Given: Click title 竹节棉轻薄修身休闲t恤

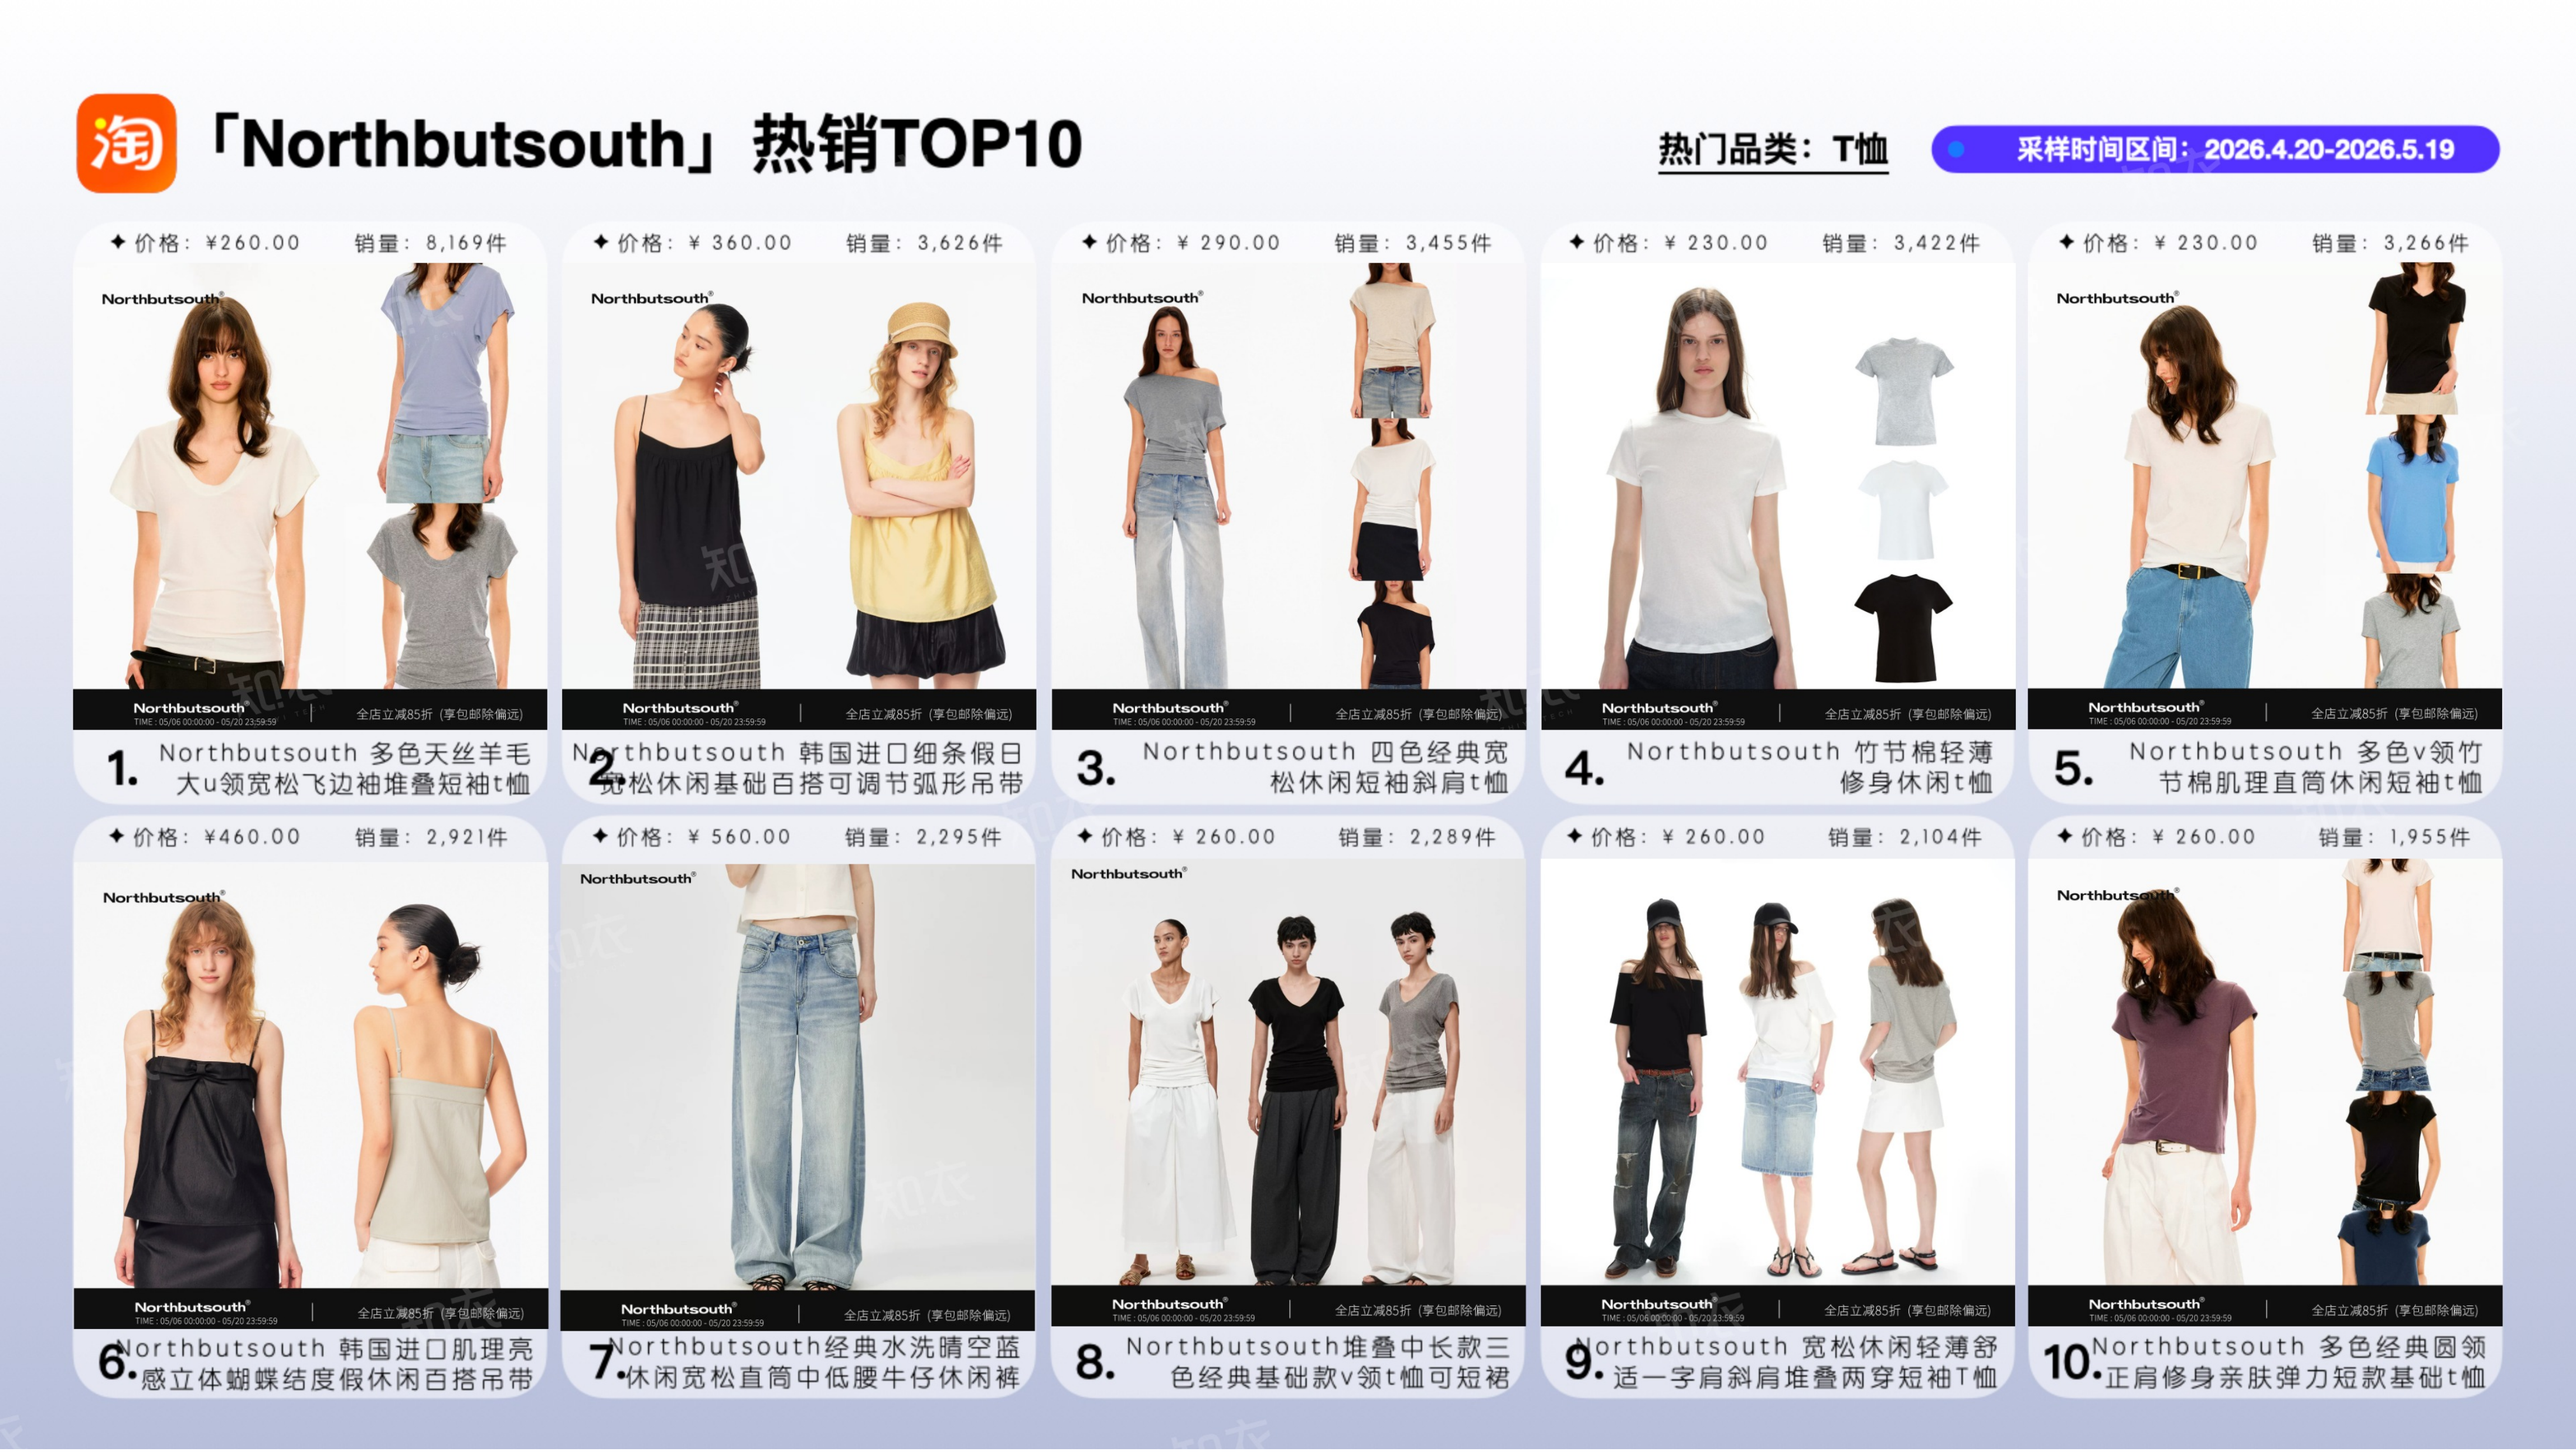Looking at the screenshot, I should (x=1810, y=768).
